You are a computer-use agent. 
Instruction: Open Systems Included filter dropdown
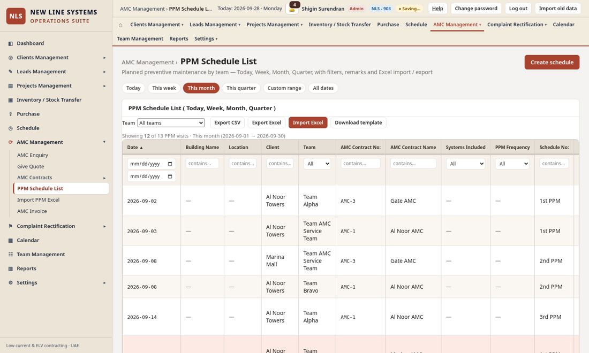pos(465,164)
